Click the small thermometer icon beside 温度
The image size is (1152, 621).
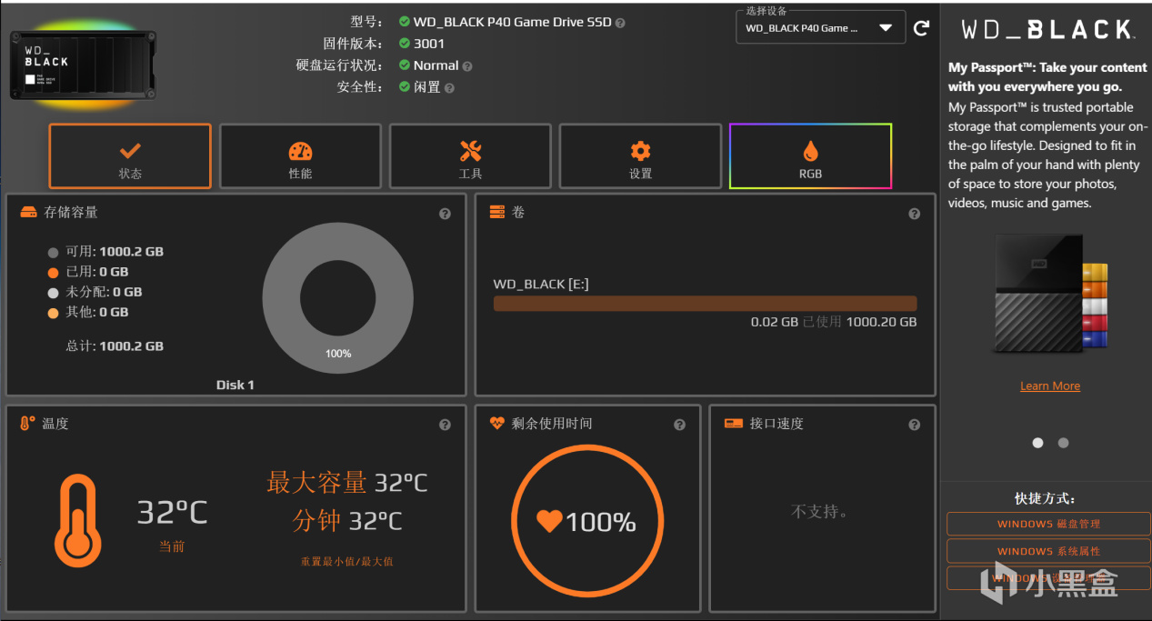tap(27, 423)
